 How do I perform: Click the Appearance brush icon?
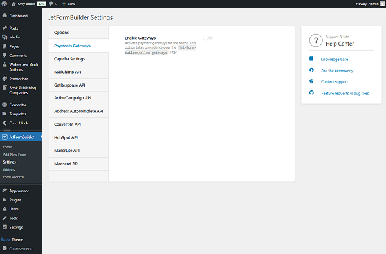tap(5, 190)
